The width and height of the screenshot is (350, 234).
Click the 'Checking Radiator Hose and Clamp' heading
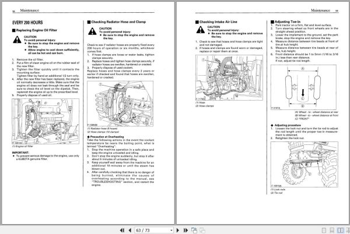tap(118, 22)
